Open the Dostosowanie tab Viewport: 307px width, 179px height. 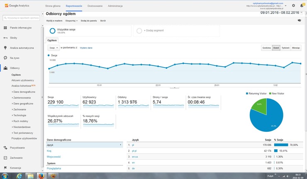(x=95, y=6)
